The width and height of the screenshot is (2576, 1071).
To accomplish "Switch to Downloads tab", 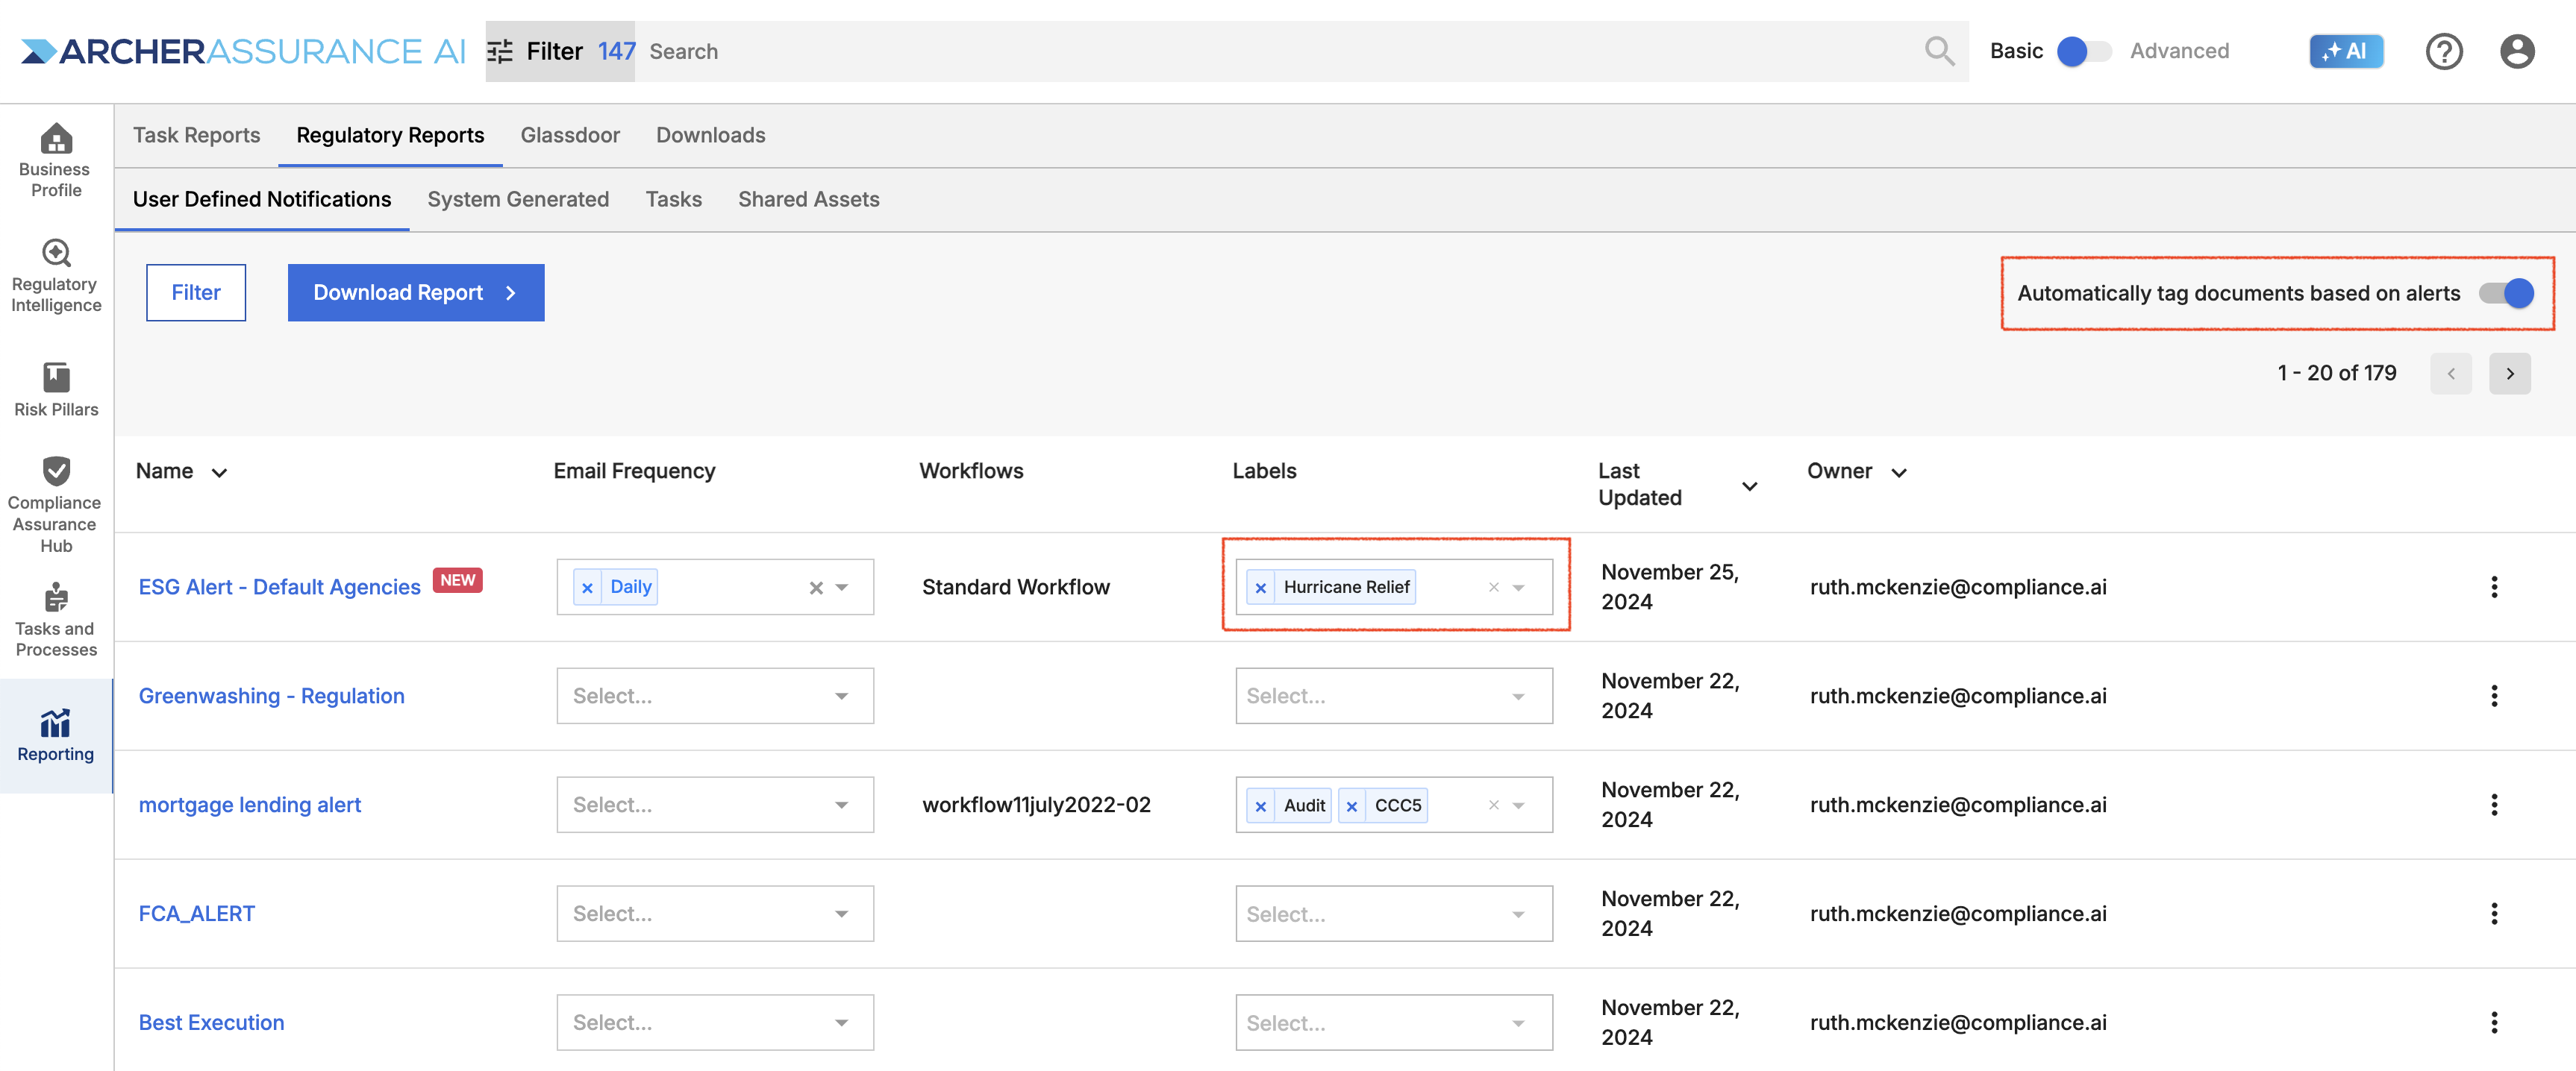I will click(x=710, y=136).
